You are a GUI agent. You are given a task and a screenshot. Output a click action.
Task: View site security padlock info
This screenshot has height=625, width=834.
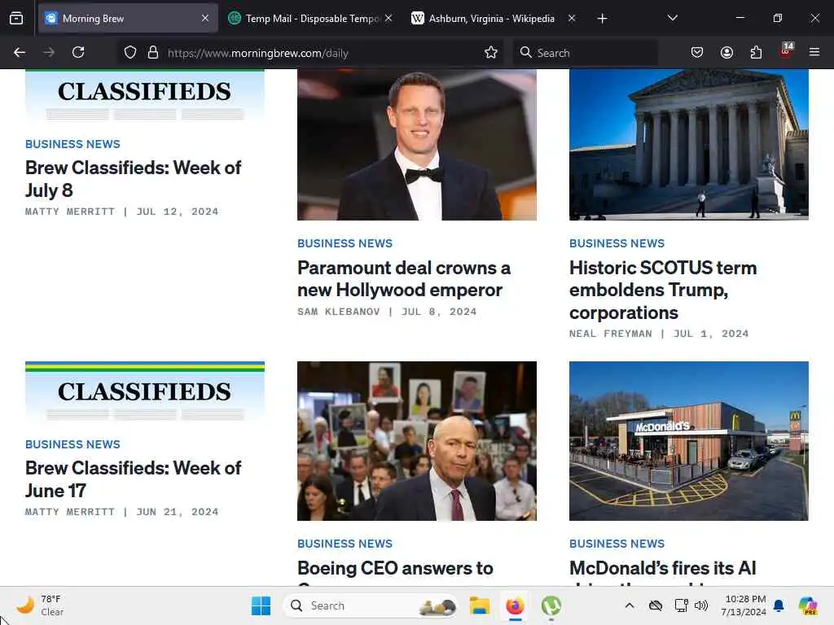[153, 53]
